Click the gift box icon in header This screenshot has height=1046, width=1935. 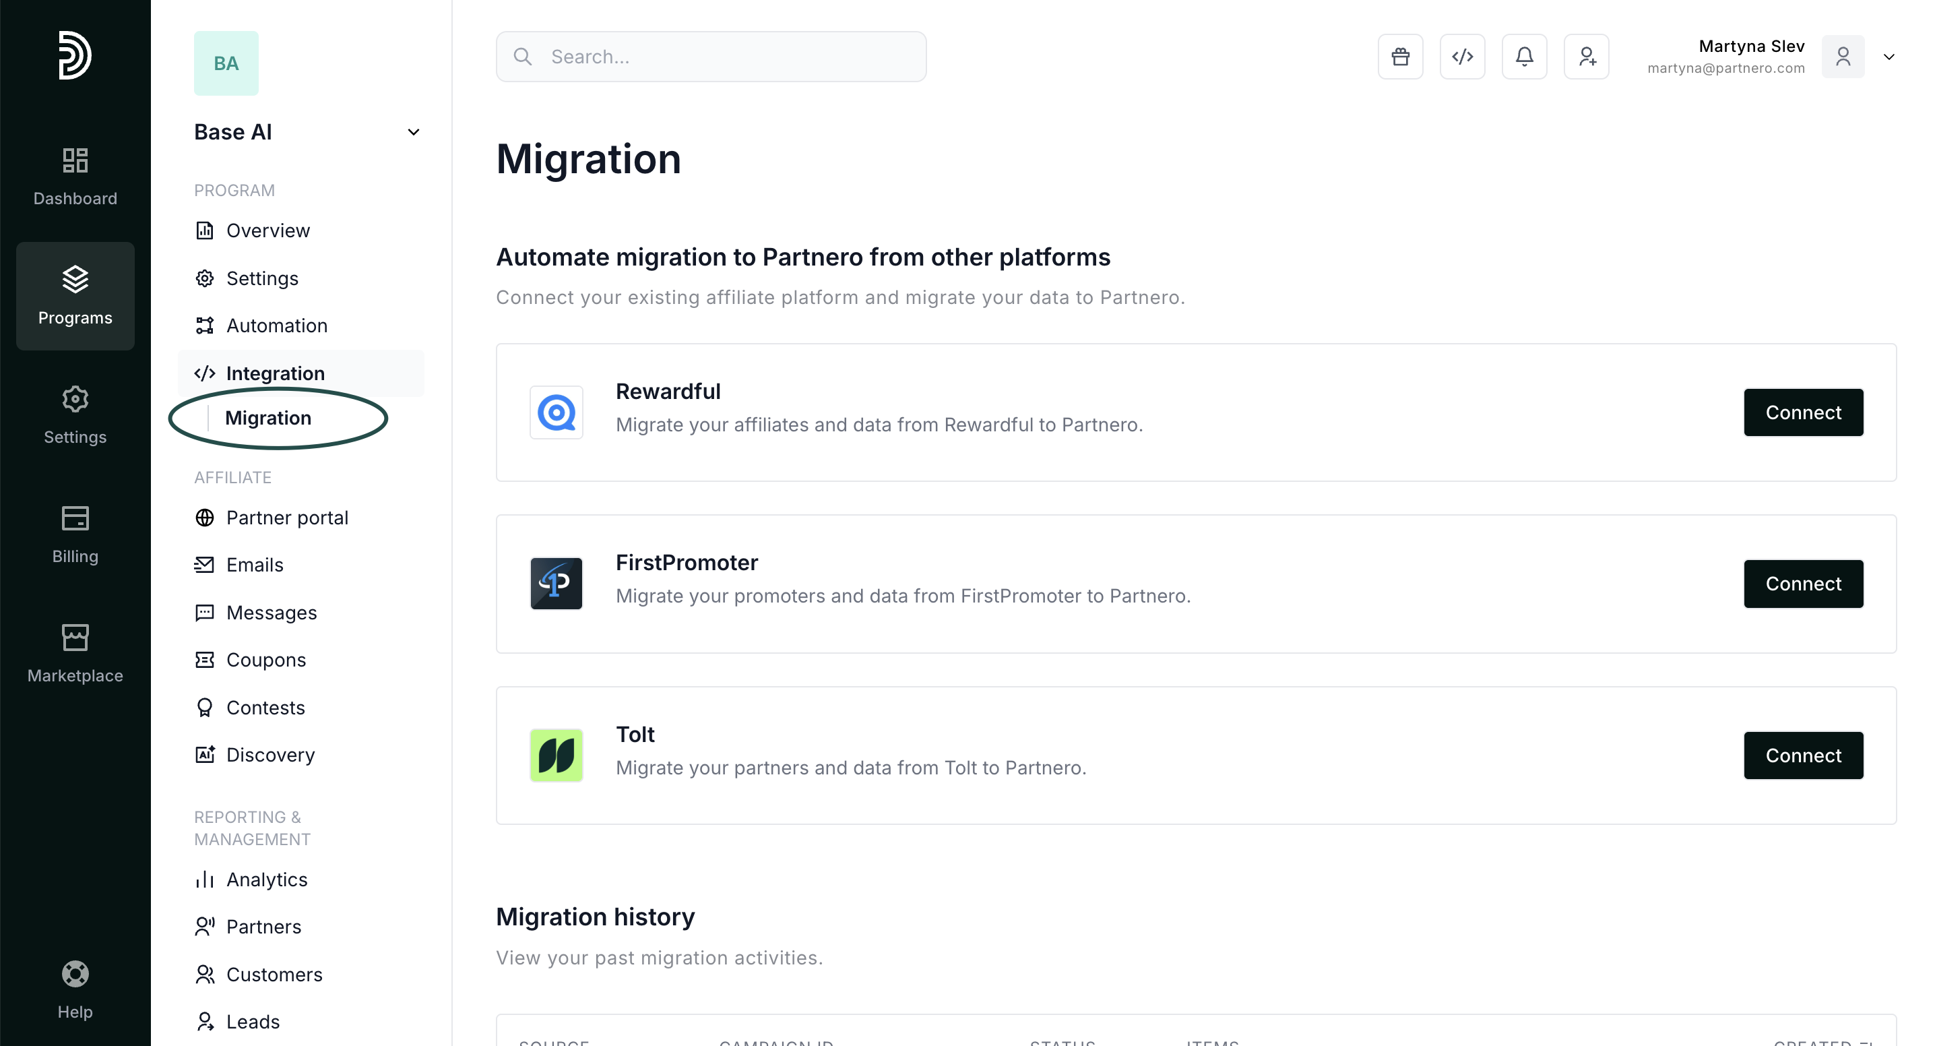1400,57
